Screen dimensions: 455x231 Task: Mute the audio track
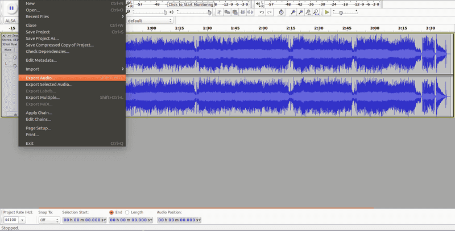7,50
